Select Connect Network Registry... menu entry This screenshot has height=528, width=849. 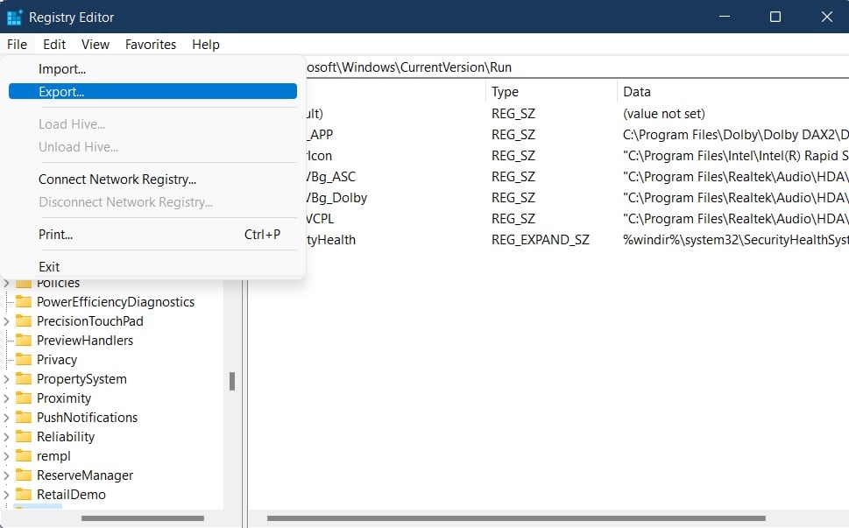[152, 180]
